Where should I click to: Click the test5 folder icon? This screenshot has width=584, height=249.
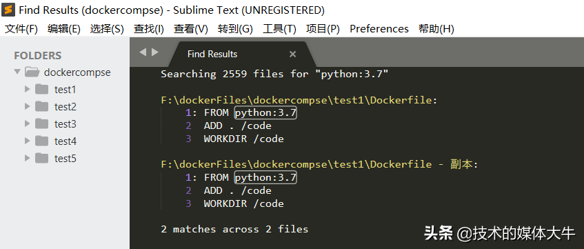coord(41,159)
